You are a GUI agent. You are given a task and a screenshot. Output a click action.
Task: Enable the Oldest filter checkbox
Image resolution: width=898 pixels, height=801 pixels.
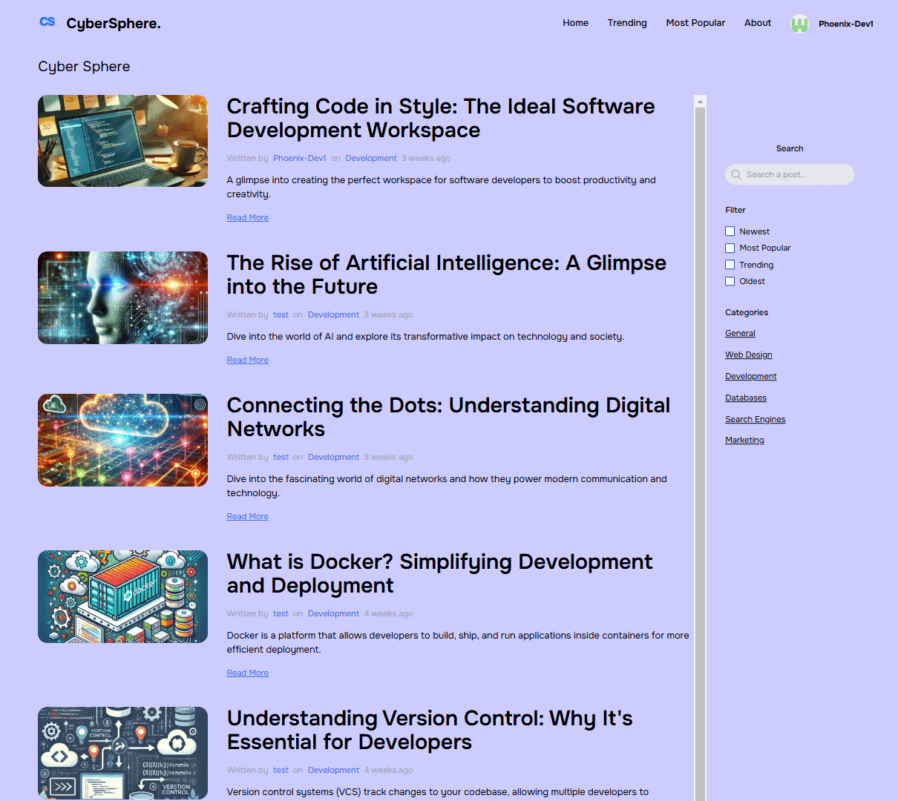tap(730, 280)
